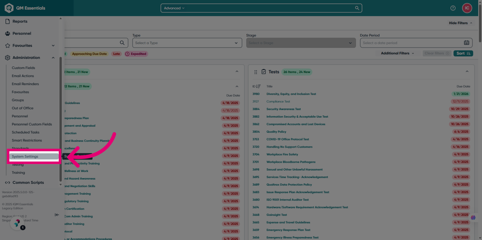This screenshot has height=240, width=482.
Task: Open Gainsight Test link
Action: point(277,215)
